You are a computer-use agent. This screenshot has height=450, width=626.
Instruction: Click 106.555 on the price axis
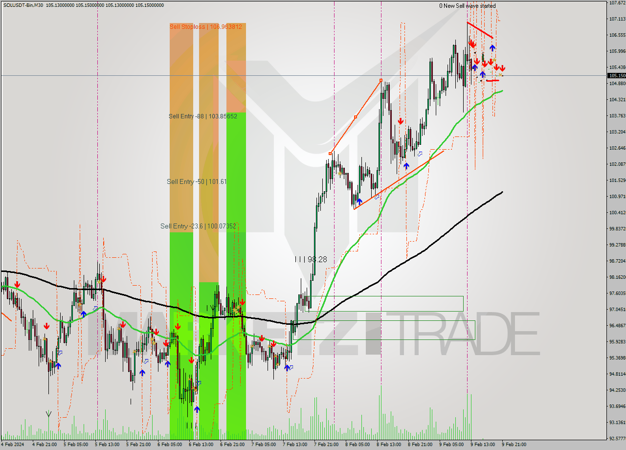617,35
